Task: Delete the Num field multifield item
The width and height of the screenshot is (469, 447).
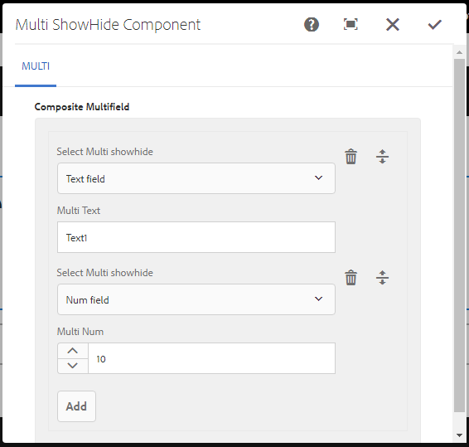Action: point(351,278)
